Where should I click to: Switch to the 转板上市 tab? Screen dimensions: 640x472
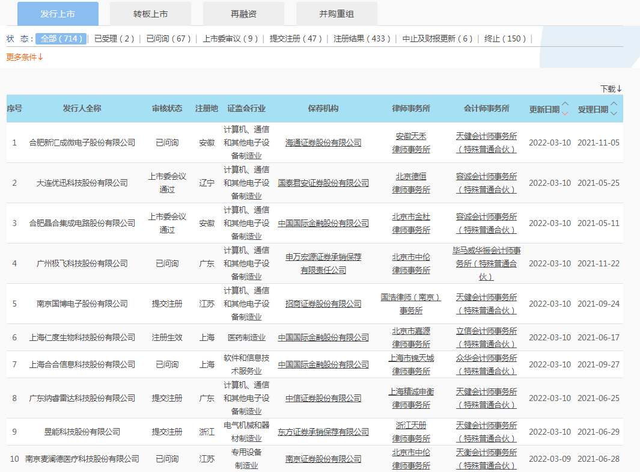coord(150,13)
